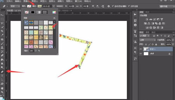
Task: Open the Info panel icon (i)
Action: (x=135, y=25)
